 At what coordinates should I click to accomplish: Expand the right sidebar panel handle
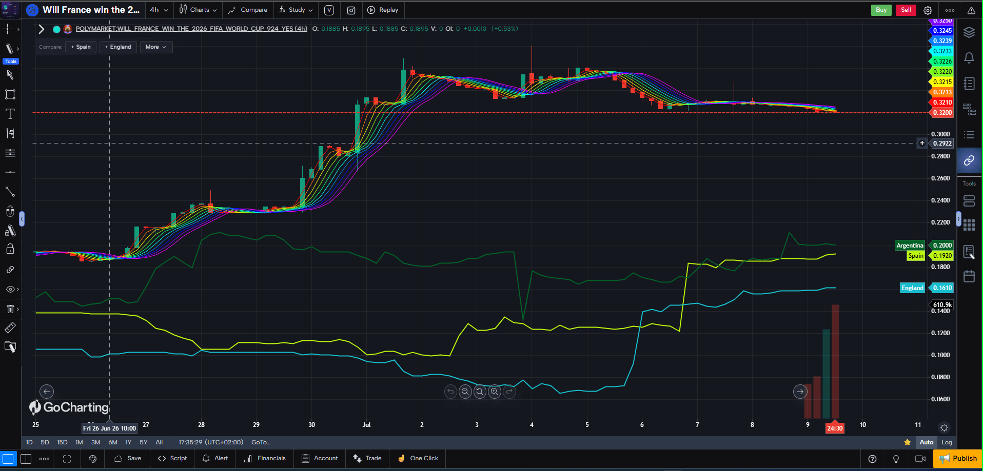(958, 219)
